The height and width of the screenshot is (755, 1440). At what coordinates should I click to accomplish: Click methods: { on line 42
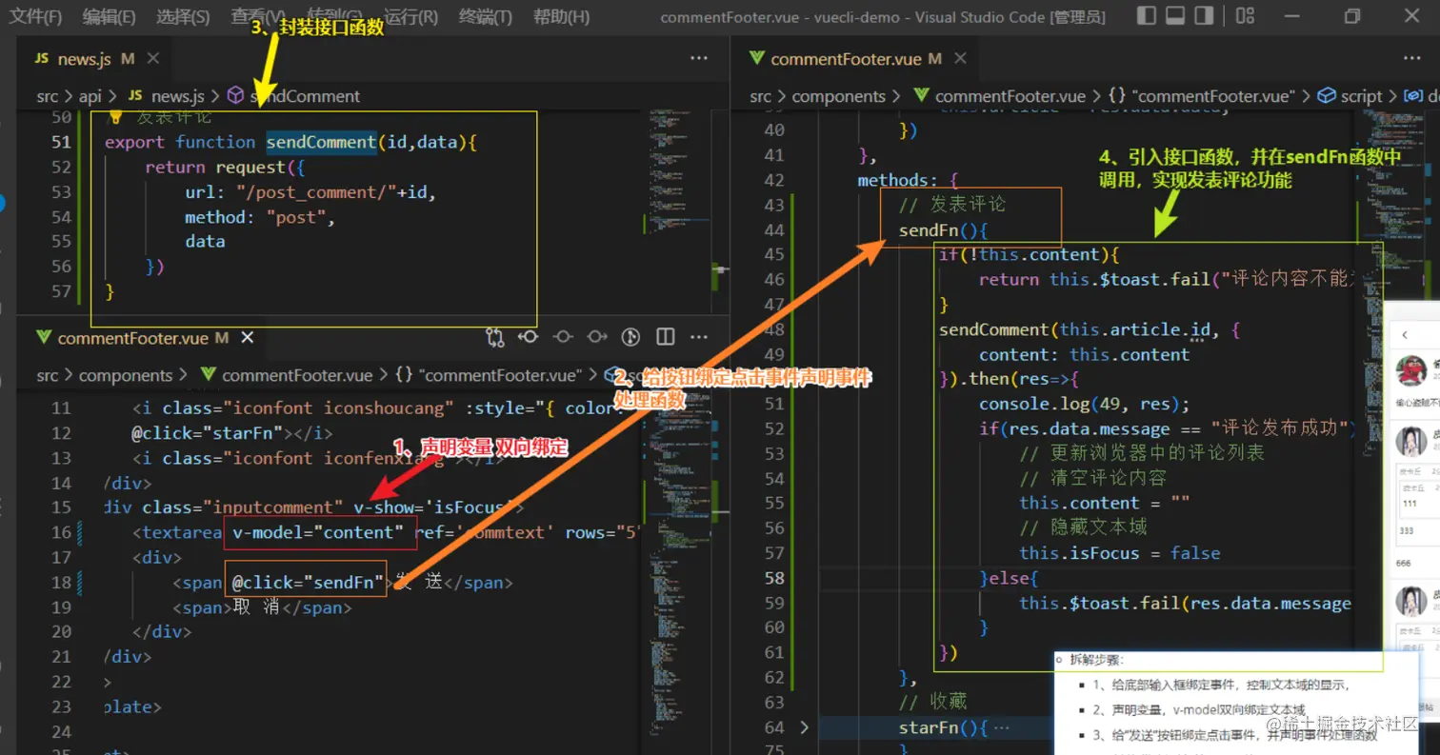pos(908,180)
